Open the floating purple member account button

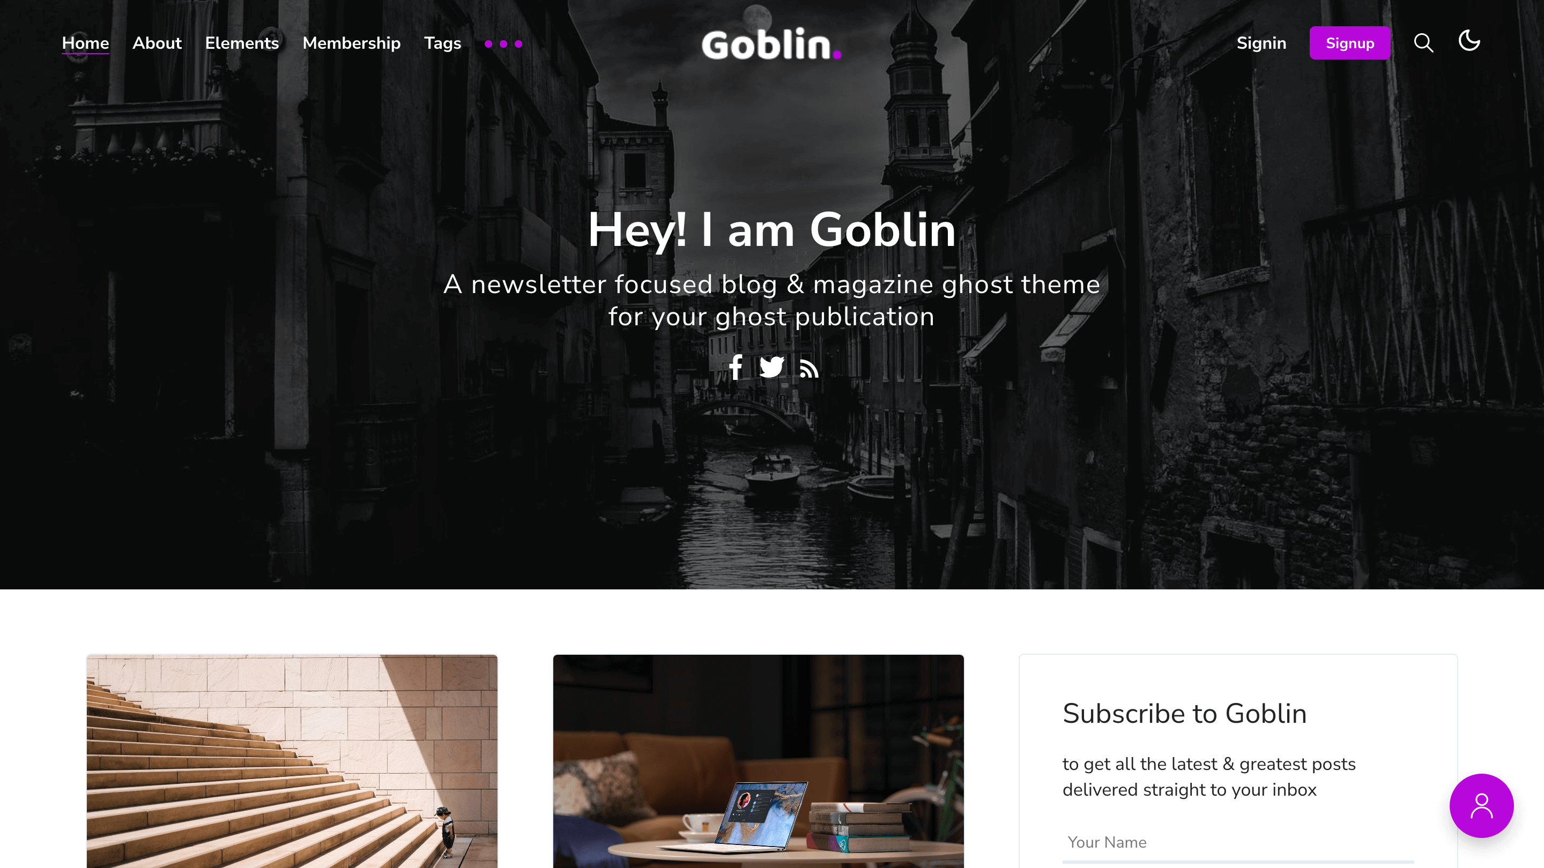(1481, 806)
